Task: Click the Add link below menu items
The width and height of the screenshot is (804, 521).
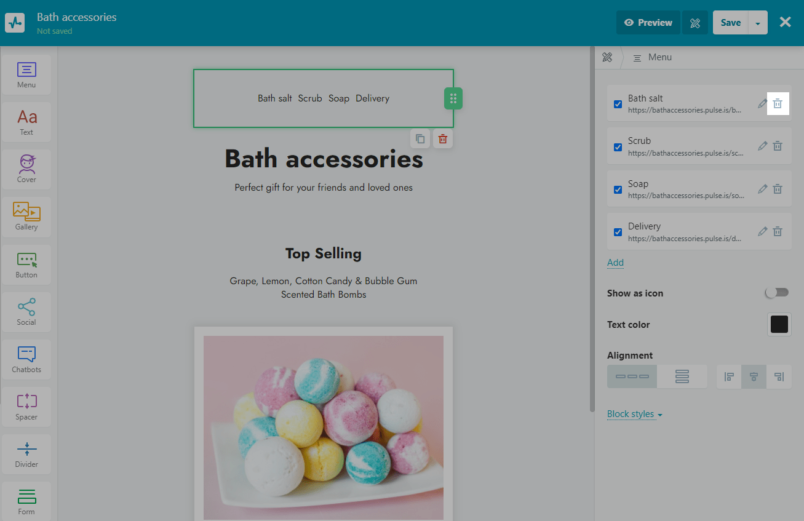Action: pos(615,263)
